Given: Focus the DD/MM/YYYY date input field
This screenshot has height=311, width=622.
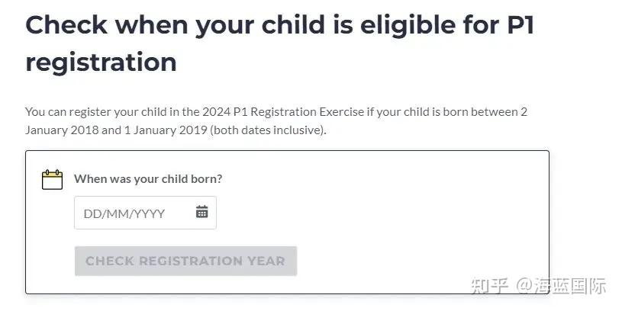Looking at the screenshot, I should point(134,213).
